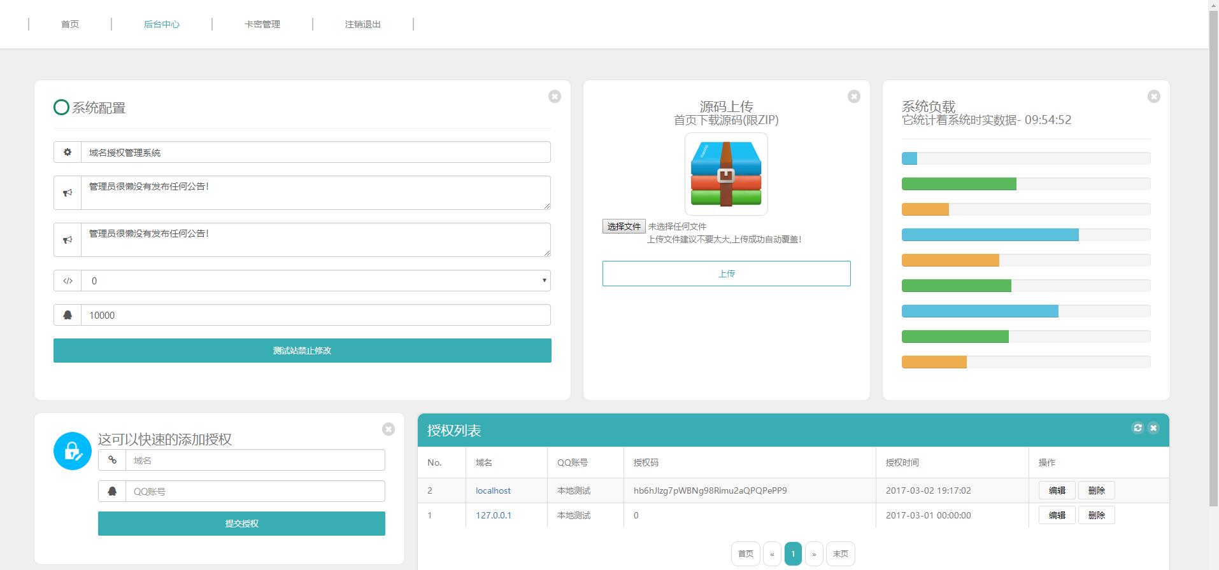The width and height of the screenshot is (1219, 570).
Task: Focus the 域名 input field
Action: coord(255,461)
